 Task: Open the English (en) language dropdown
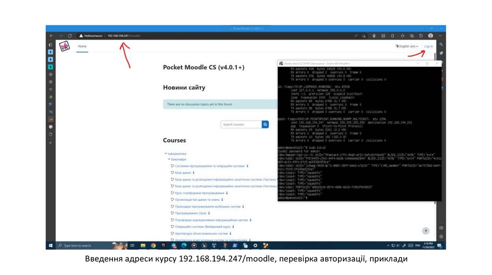coord(406,46)
